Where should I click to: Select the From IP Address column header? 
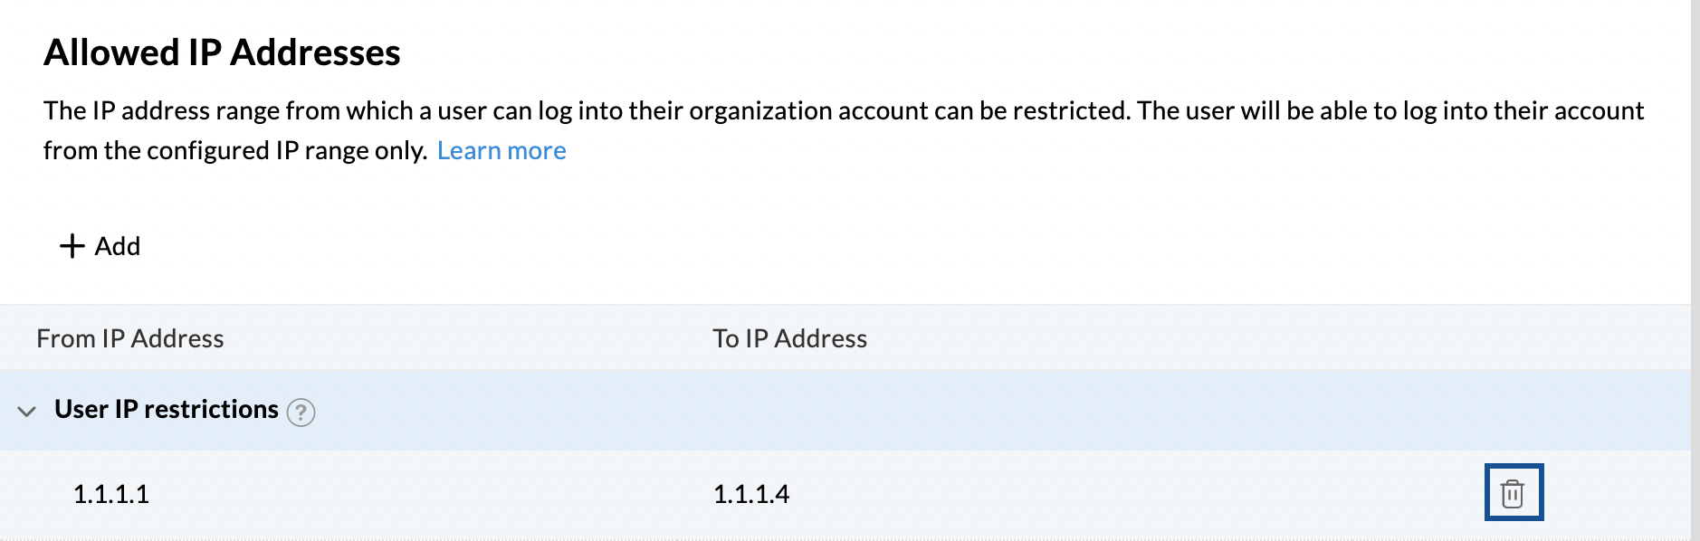pos(129,337)
